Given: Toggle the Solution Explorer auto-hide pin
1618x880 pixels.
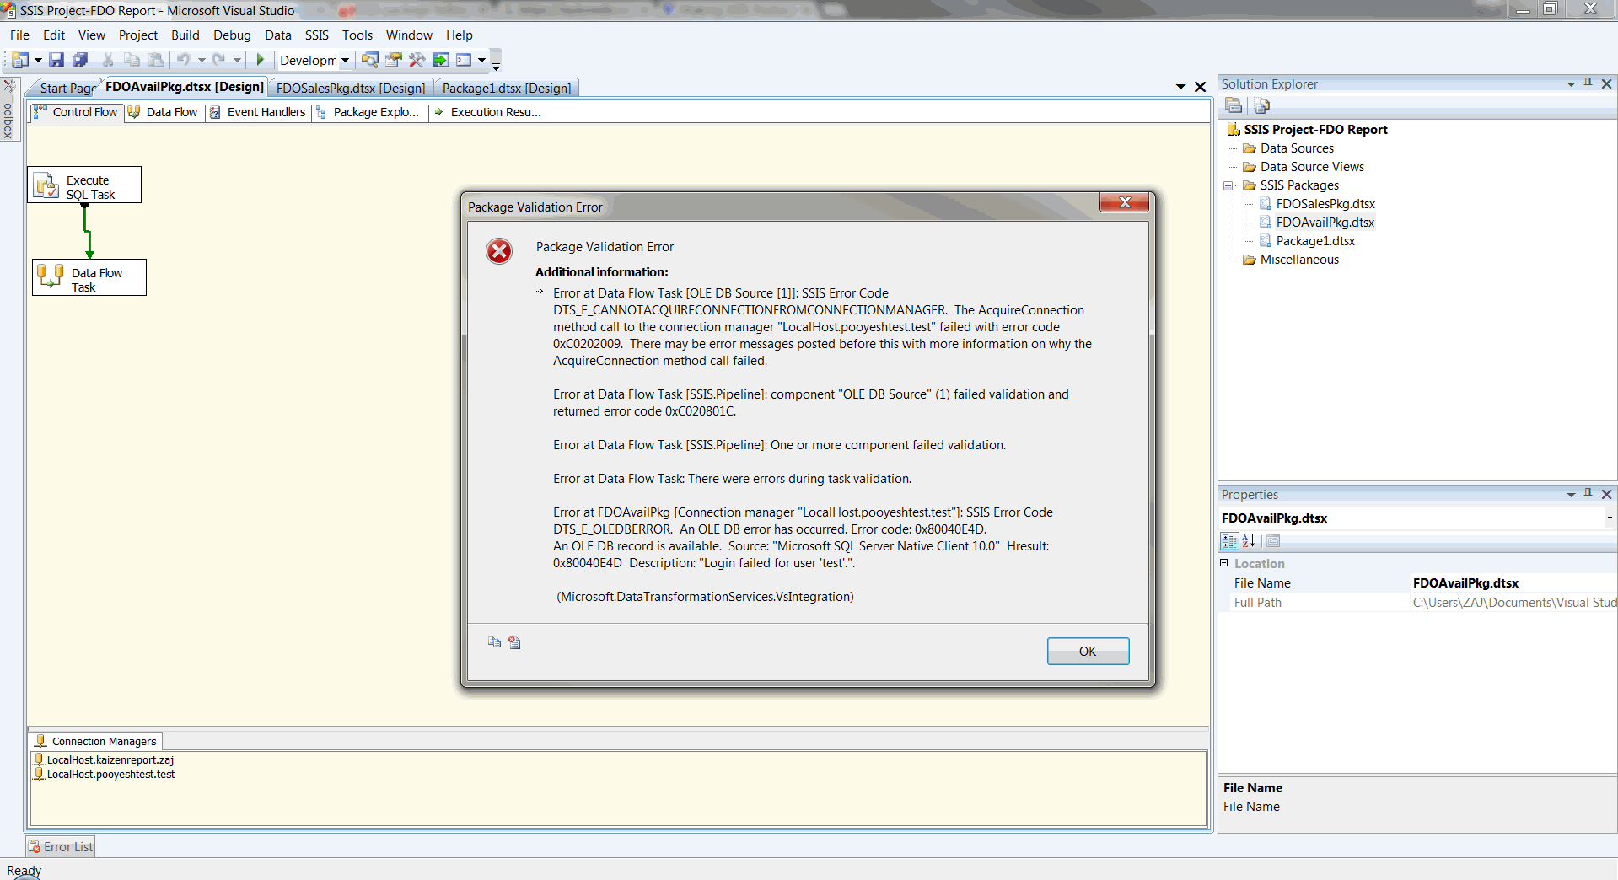Looking at the screenshot, I should click(1588, 83).
